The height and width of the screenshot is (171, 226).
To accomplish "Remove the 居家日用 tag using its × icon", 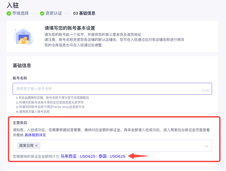I will (37, 145).
